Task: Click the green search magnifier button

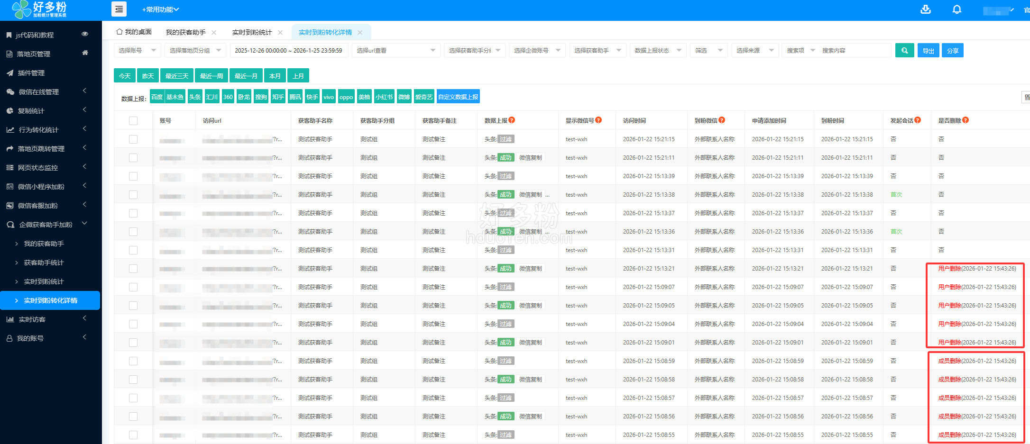Action: point(904,50)
